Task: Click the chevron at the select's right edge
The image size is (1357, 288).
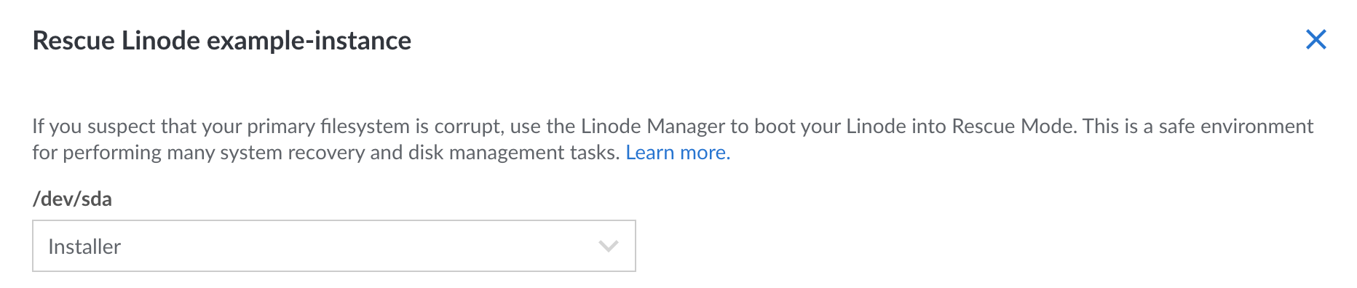Action: 608,247
